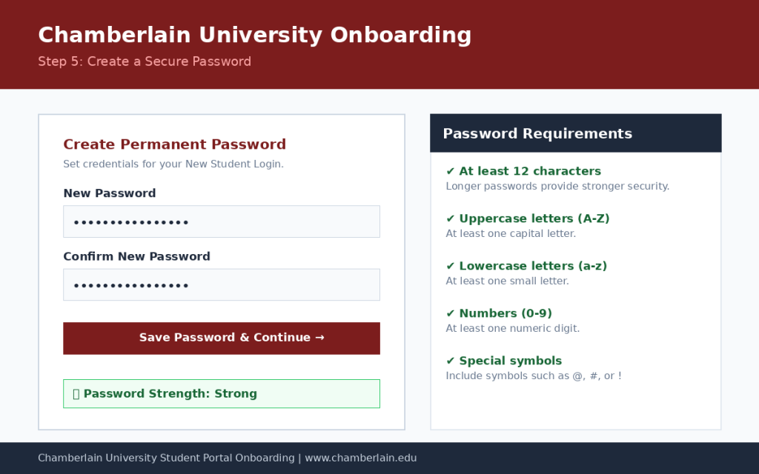759x474 pixels.
Task: Select the At least 12 characters requirement
Action: tap(529, 171)
